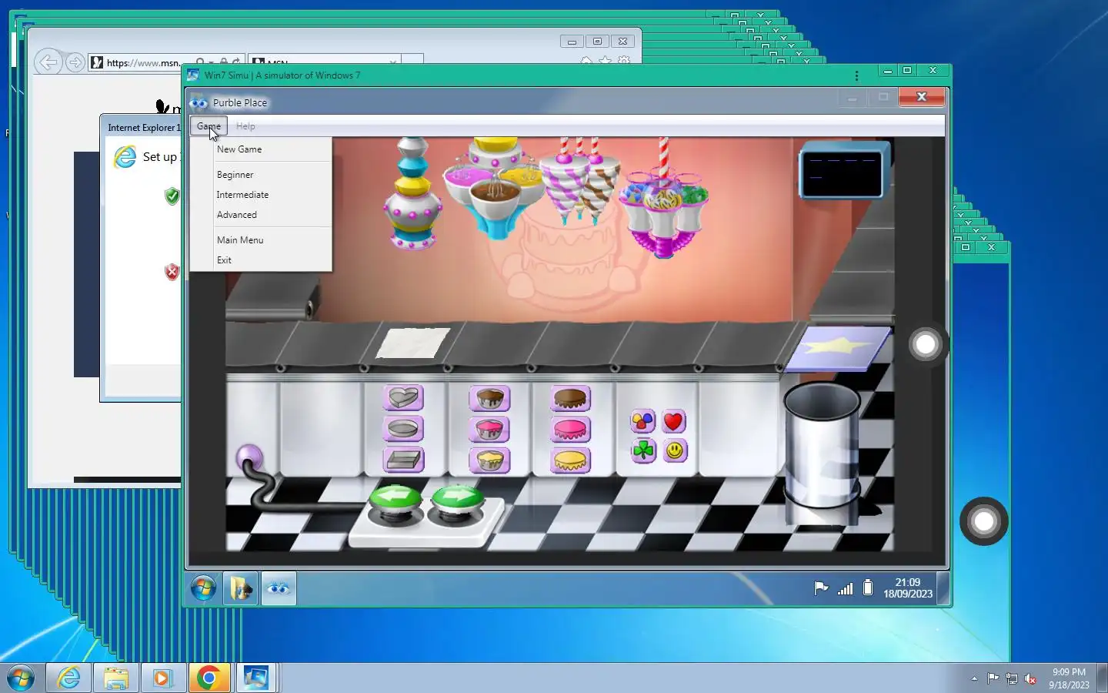
Task: Click the Windows Start button
Action: [21, 678]
